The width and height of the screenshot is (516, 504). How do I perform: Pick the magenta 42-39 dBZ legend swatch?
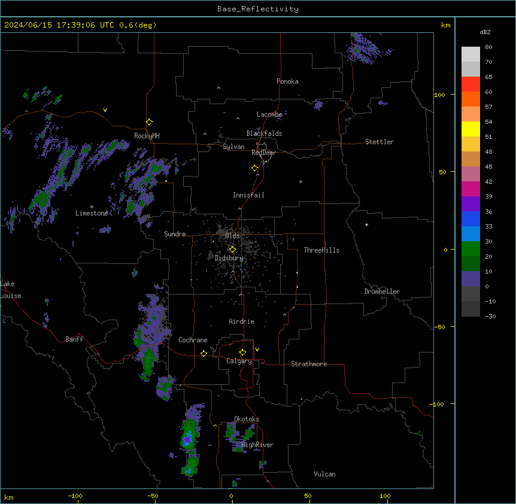[471, 189]
